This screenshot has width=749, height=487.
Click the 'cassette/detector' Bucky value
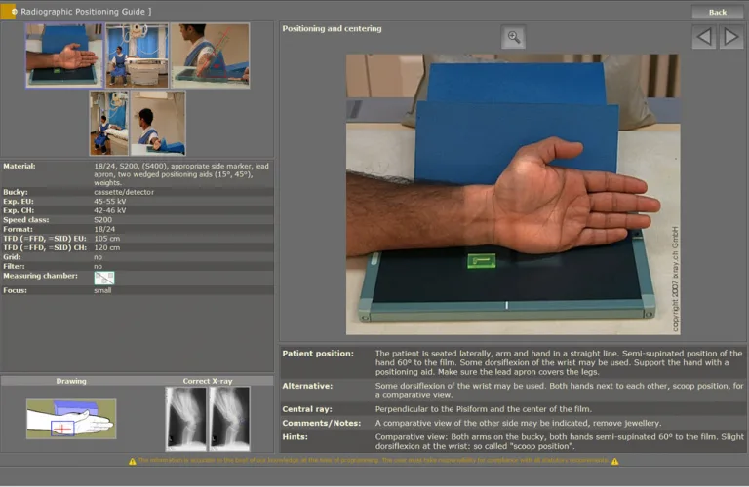point(124,192)
